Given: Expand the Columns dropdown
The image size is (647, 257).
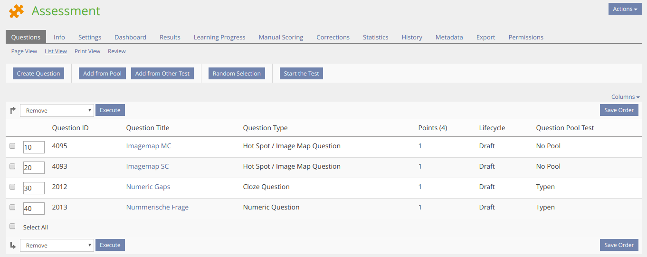Looking at the screenshot, I should 625,97.
